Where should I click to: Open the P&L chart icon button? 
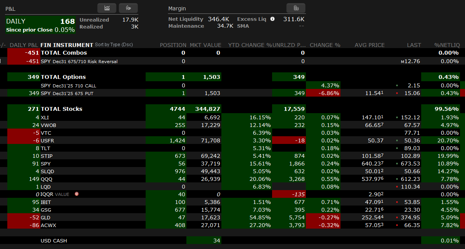[x=107, y=8]
